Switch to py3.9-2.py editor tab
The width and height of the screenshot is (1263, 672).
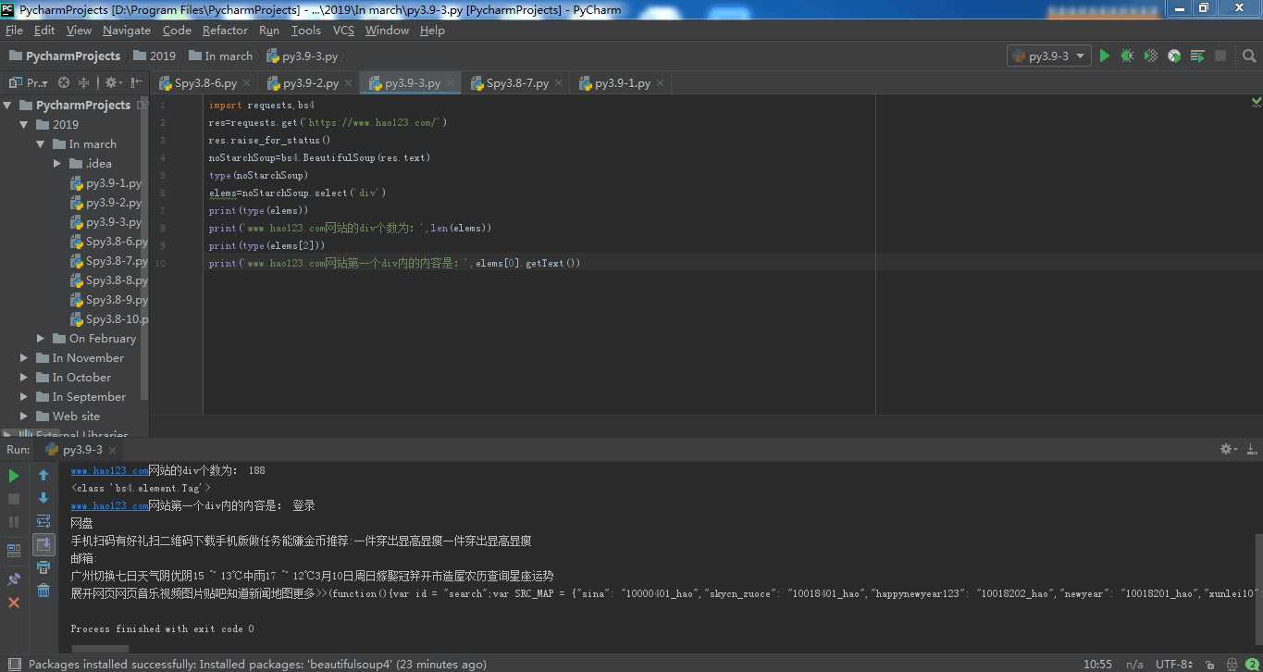point(311,83)
